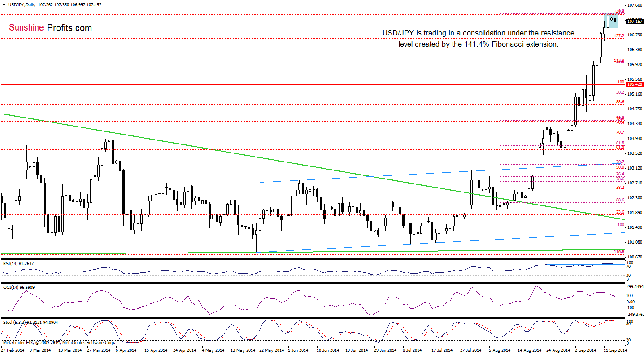Click the 101.890 price axis label
Image resolution: width=644 pixels, height=354 pixels.
(634, 212)
